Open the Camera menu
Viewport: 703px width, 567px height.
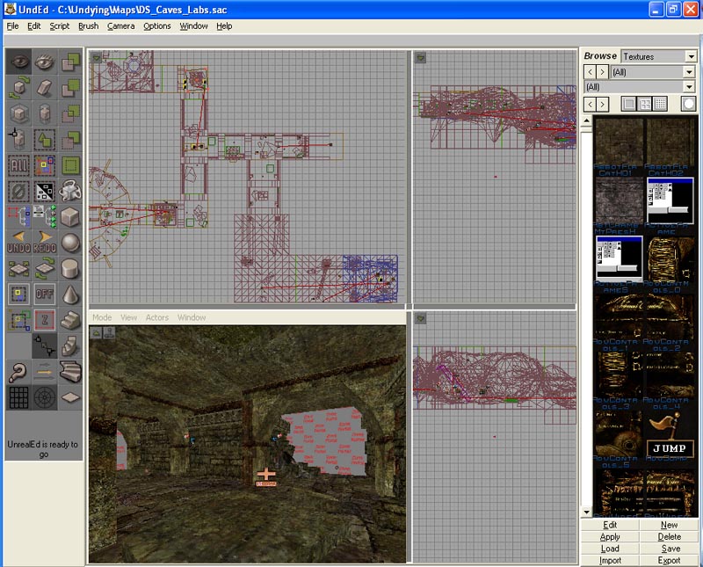pyautogui.click(x=120, y=26)
